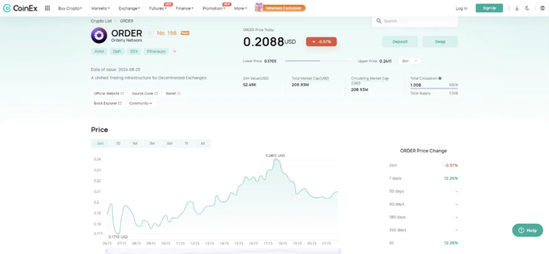Select the 1Y chart tab
The width and height of the screenshot is (549, 254).
pyautogui.click(x=187, y=143)
